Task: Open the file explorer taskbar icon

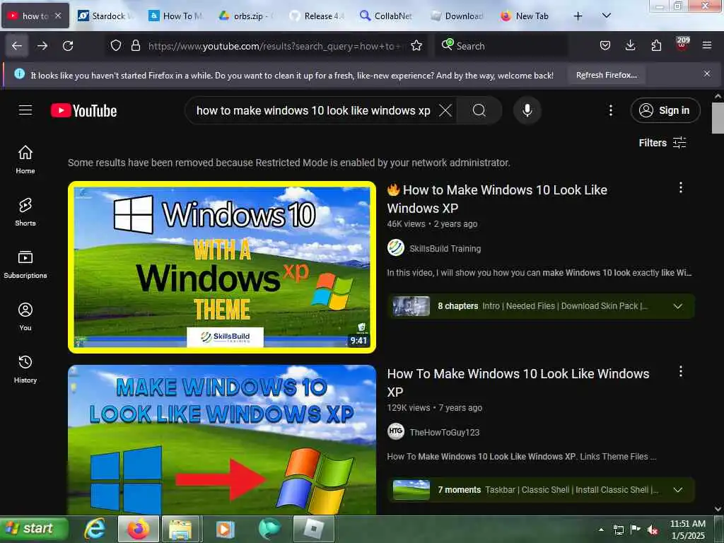Action: (180, 529)
